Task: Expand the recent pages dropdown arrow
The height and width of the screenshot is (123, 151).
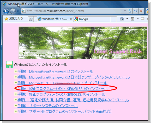Action: (18, 11)
